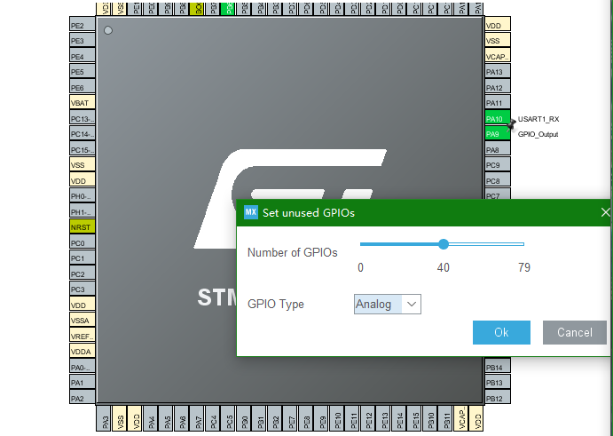Viewport: 613px width, 436px height.
Task: Cancel the unused GPIOs dialog
Action: click(x=575, y=332)
